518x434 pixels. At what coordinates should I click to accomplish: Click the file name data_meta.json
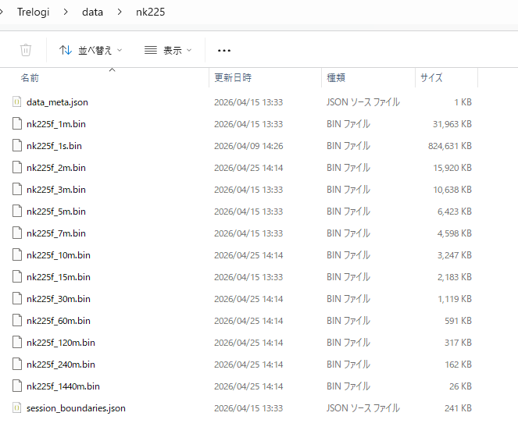tap(57, 102)
